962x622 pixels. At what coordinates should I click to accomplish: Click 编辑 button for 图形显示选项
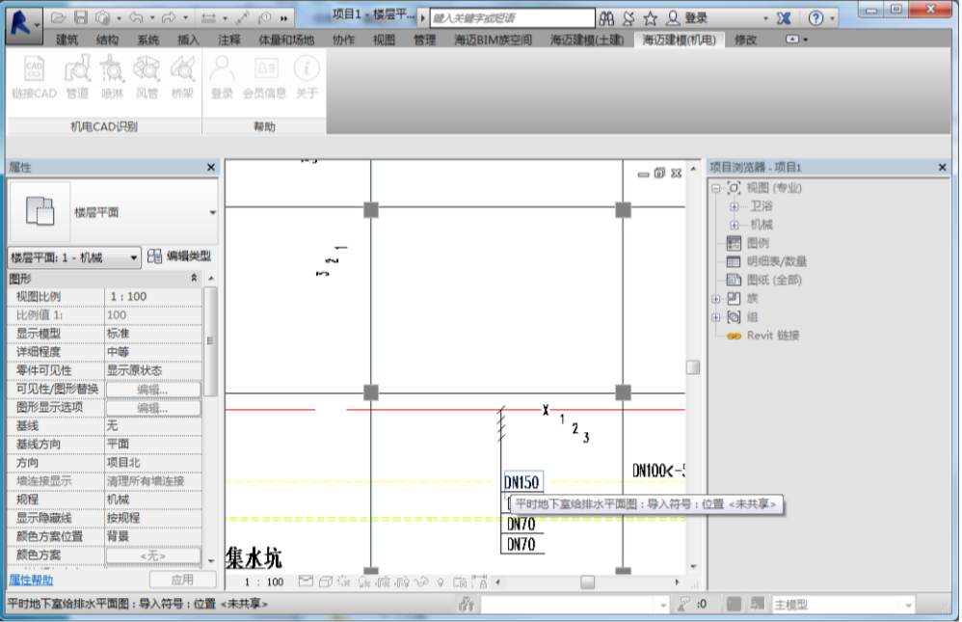[x=152, y=408]
